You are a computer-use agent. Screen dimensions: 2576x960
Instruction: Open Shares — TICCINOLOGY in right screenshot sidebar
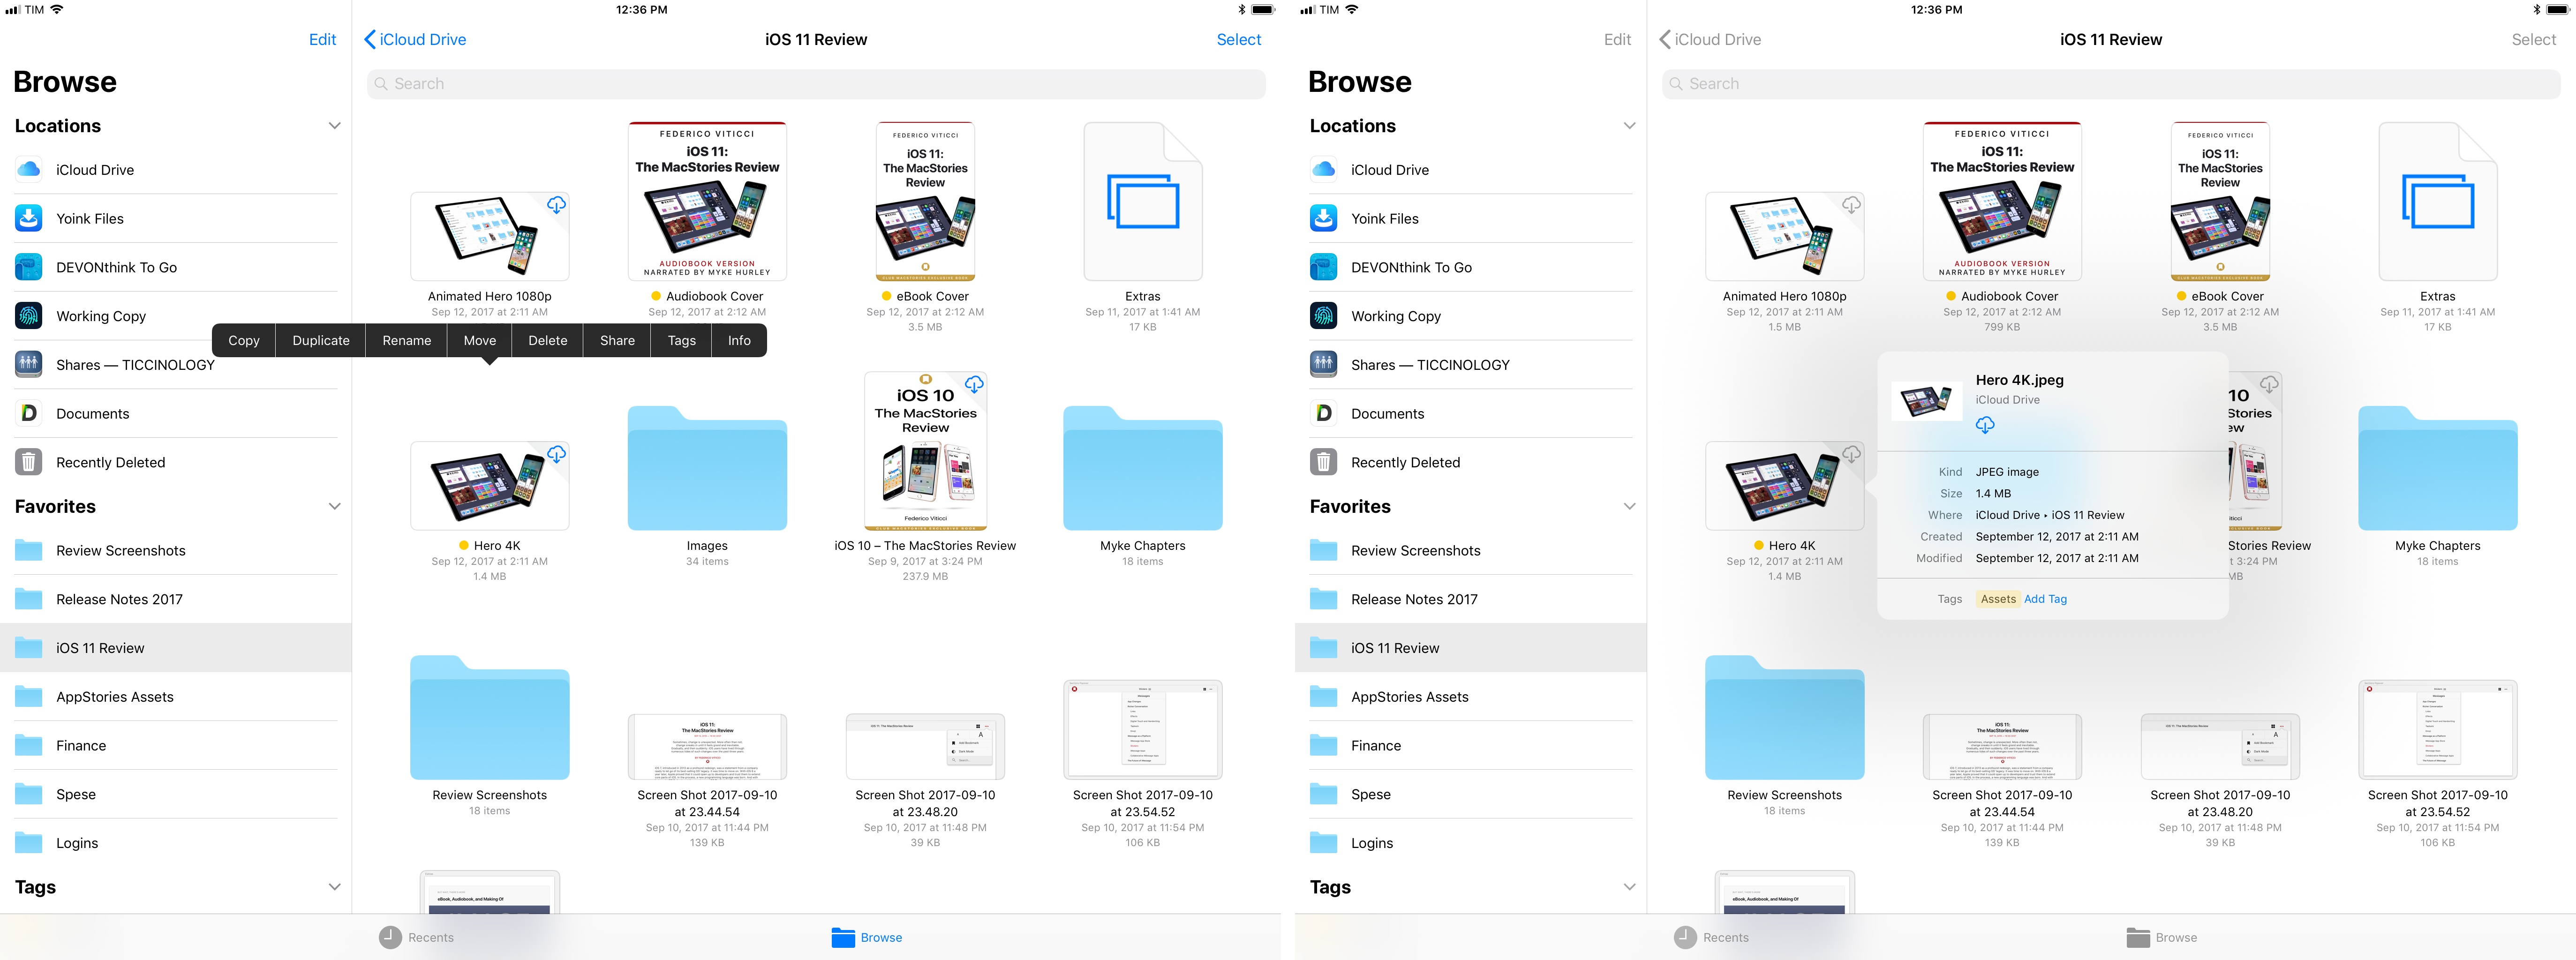tap(1470, 365)
